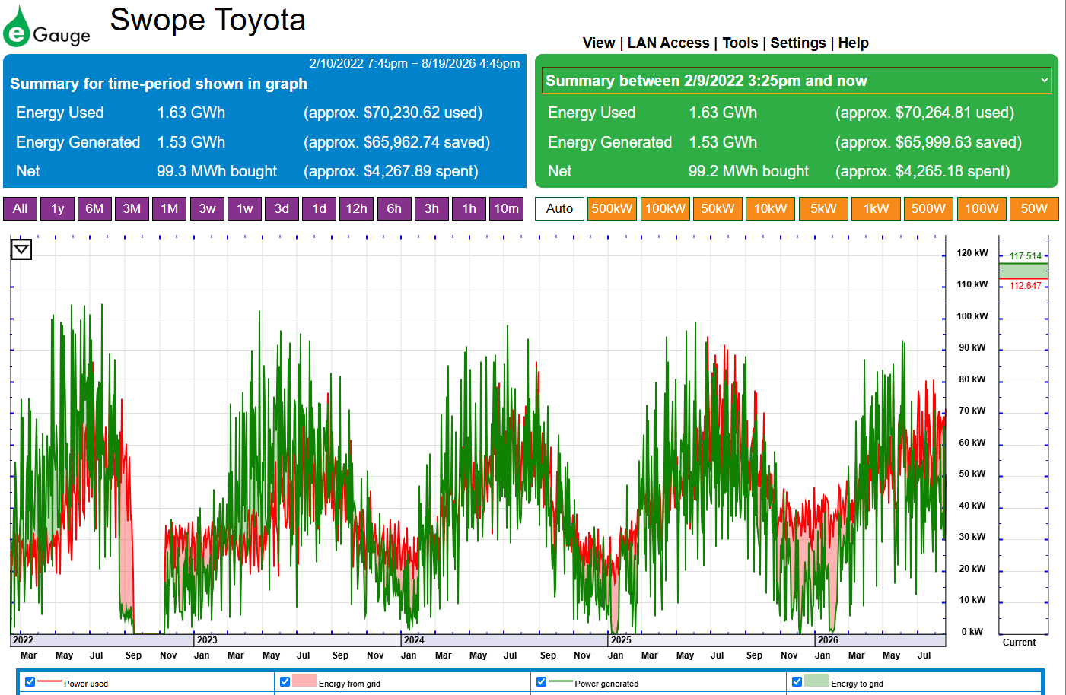The width and height of the screenshot is (1066, 695).
Task: Click the date range text above blue summary
Action: 415,63
